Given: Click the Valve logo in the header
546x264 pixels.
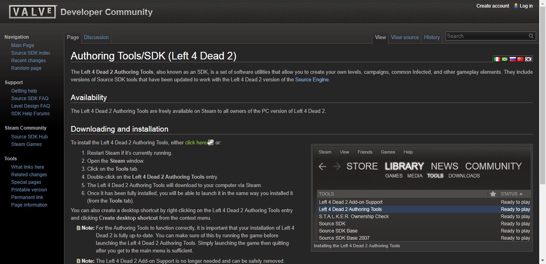Looking at the screenshot, I should tap(33, 12).
